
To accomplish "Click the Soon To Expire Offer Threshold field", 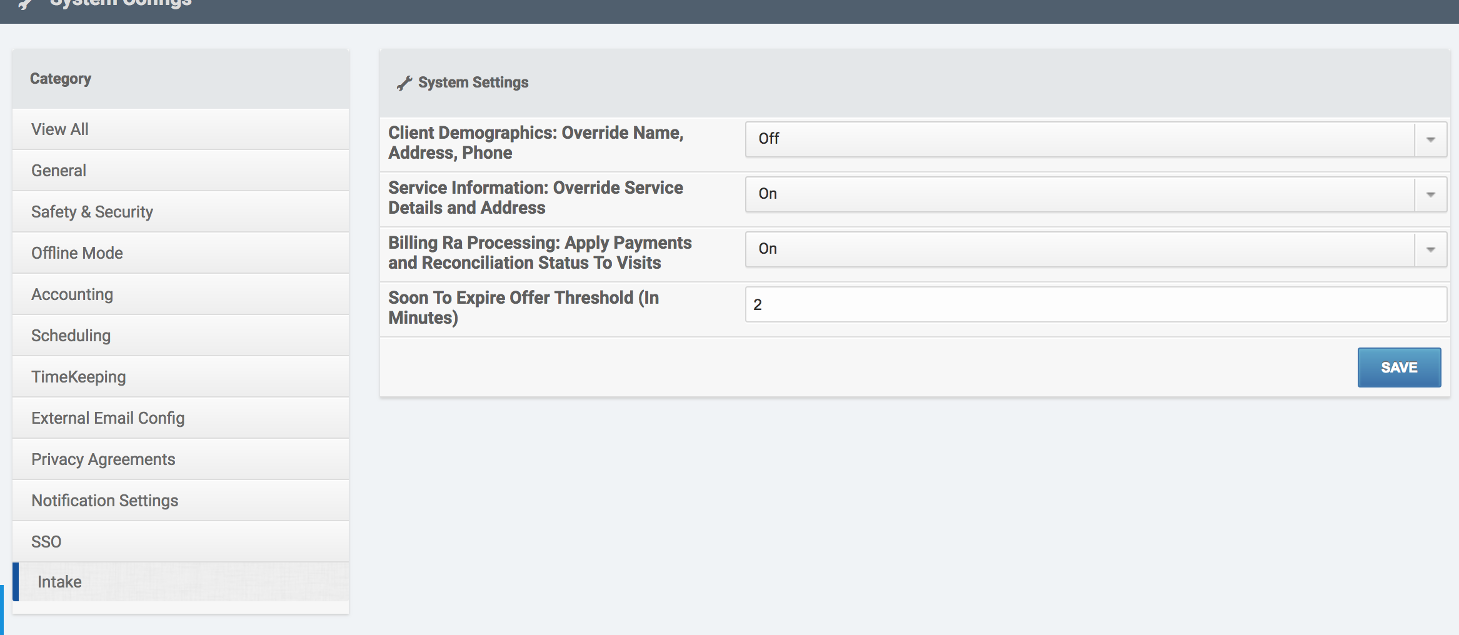I will click(1095, 304).
